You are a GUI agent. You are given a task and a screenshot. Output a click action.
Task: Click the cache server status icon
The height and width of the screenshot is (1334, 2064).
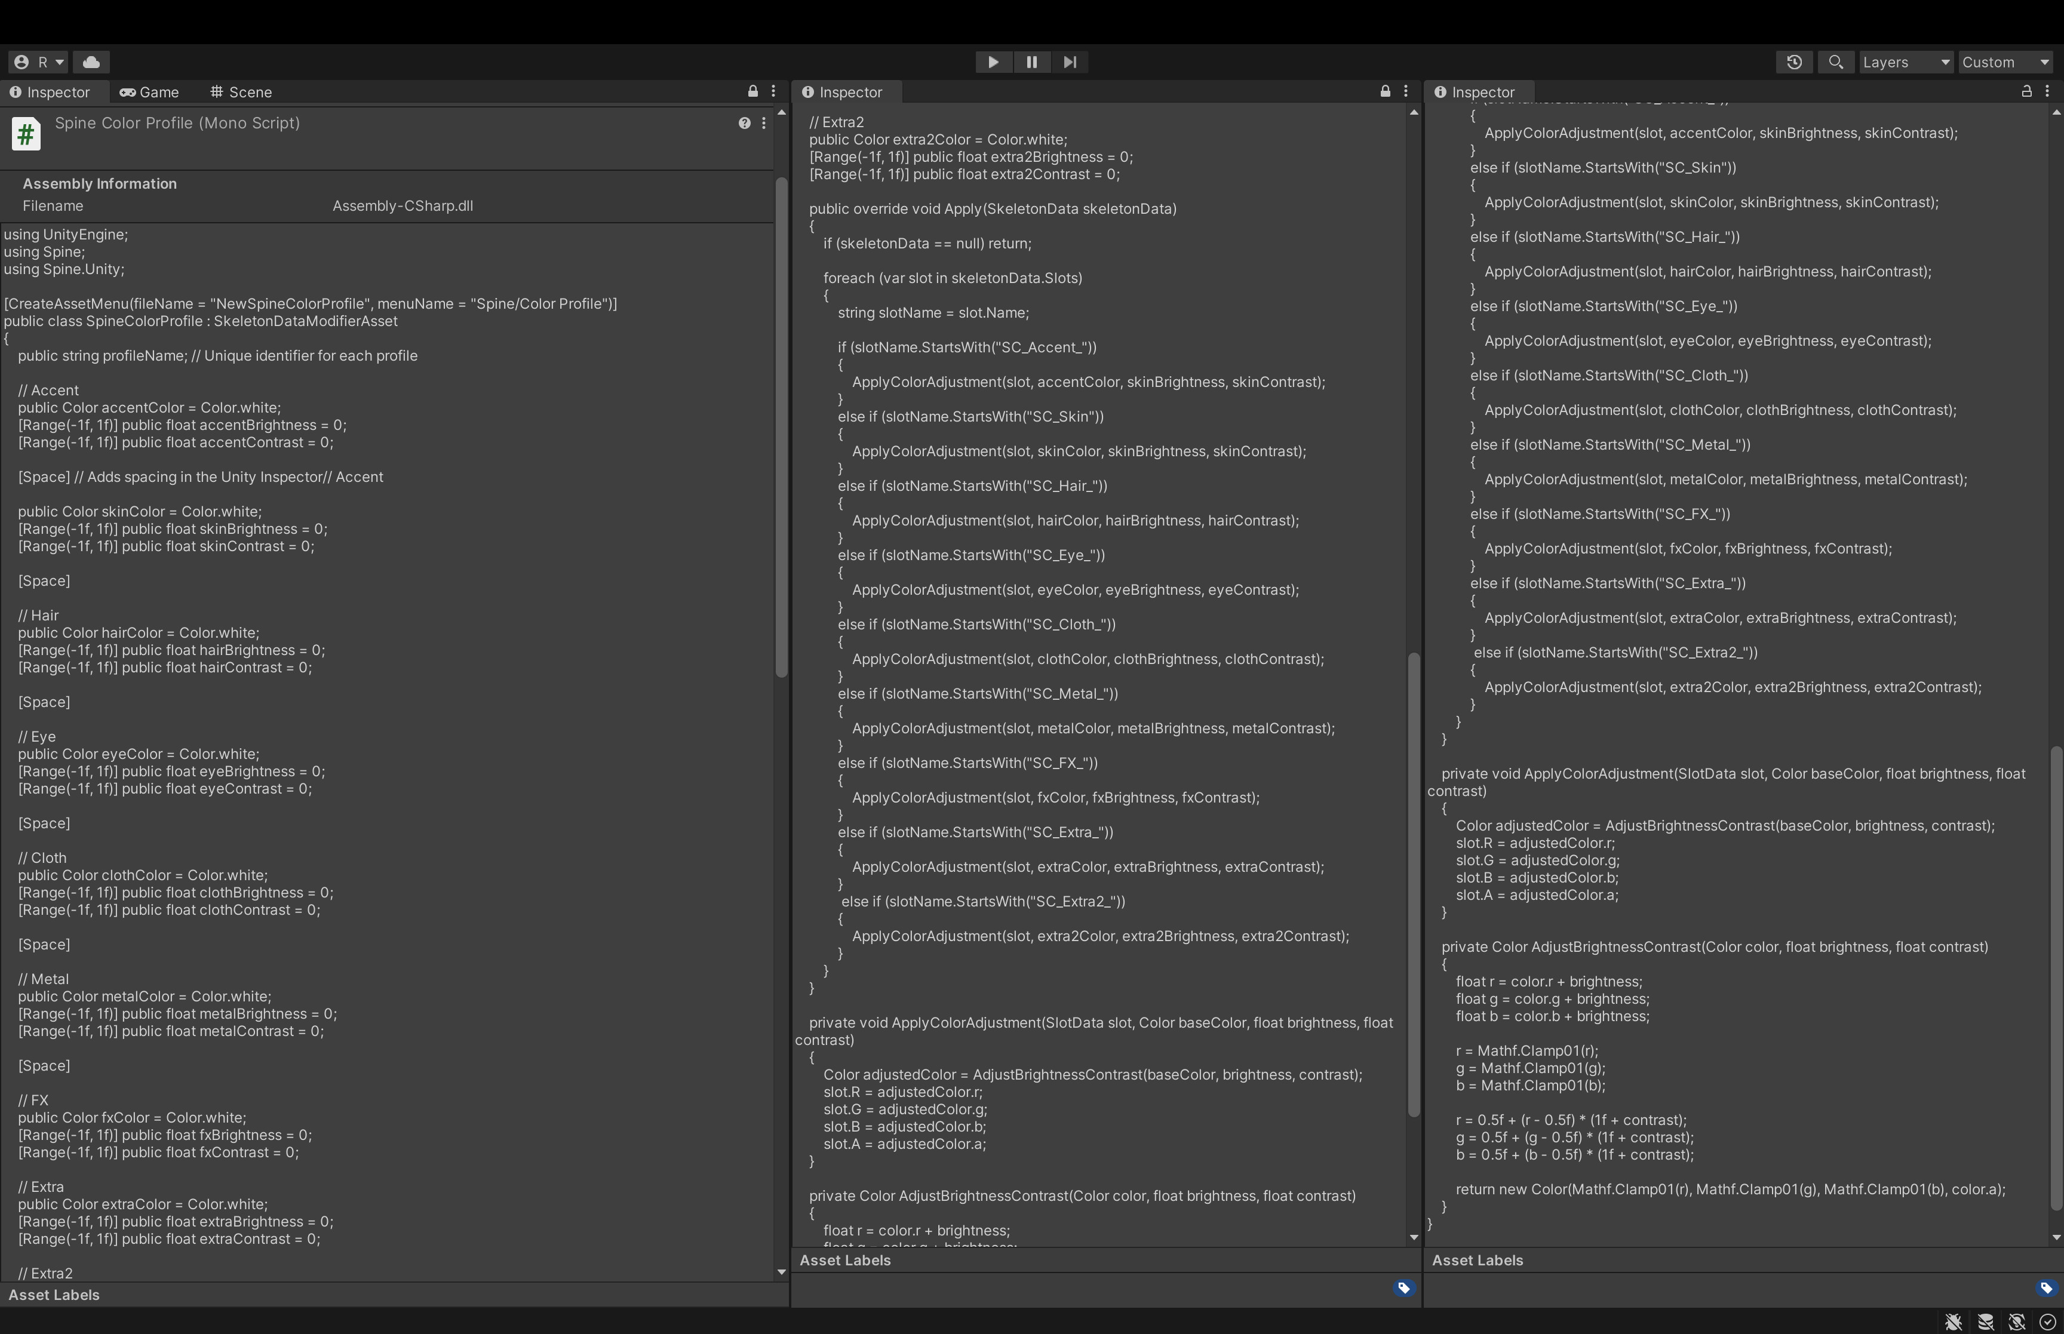[x=1986, y=1323]
